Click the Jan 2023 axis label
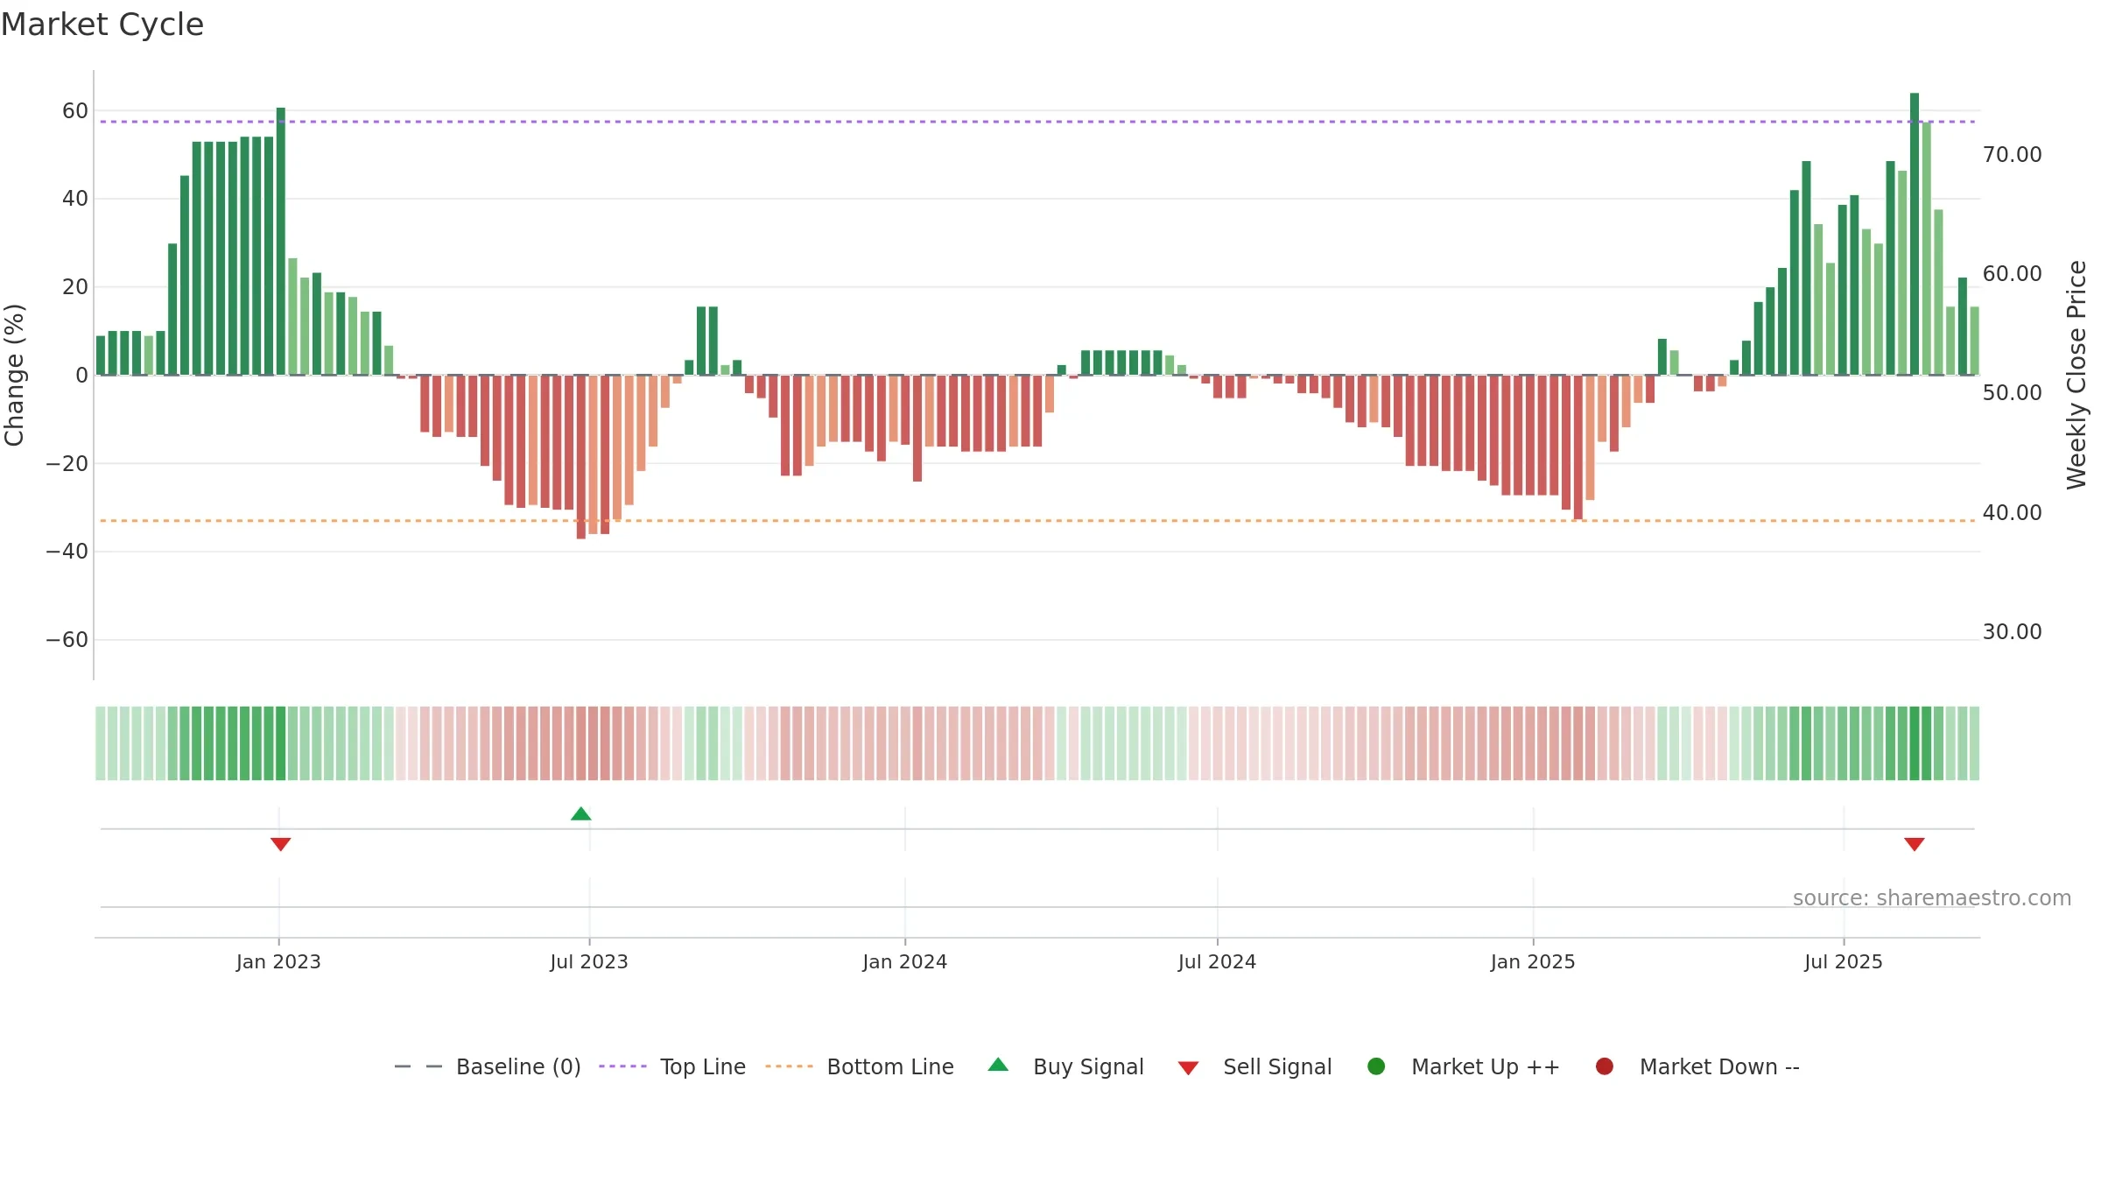 tap(278, 961)
